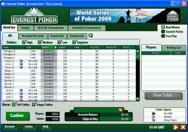
Task: Click the table list scroll up arrow
Action: tap(138, 51)
